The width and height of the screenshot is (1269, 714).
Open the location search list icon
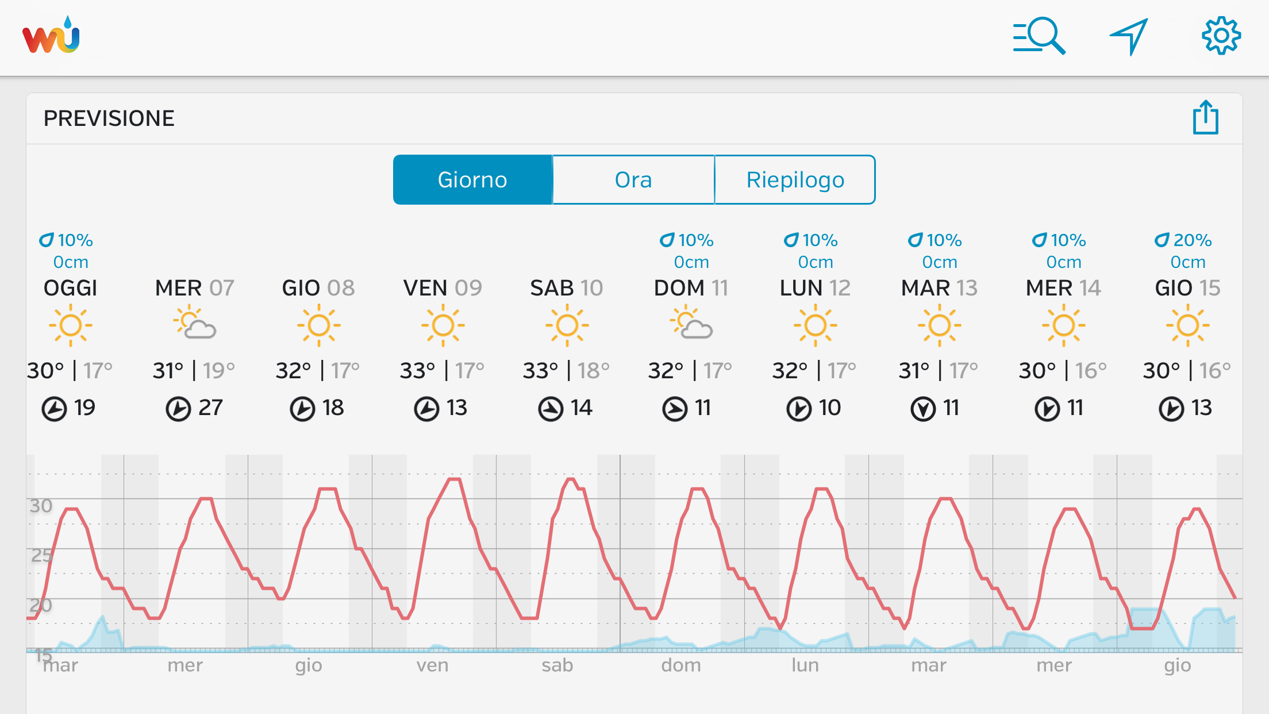tap(1039, 36)
